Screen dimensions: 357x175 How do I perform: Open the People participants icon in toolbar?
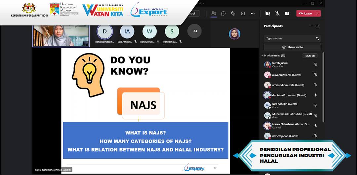point(214,14)
